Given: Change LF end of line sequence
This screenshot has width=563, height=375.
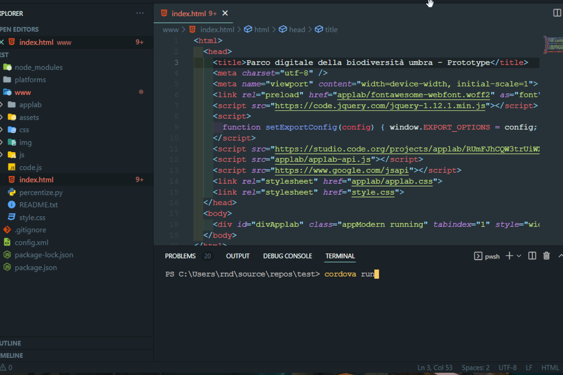Looking at the screenshot, I should [x=529, y=368].
